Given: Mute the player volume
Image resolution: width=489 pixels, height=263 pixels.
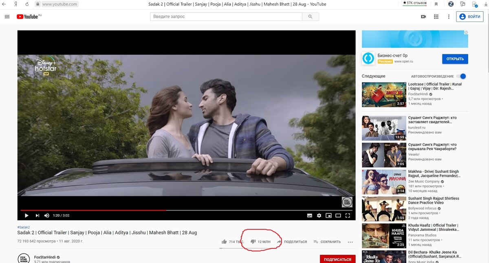Looking at the screenshot, I should coord(46,215).
